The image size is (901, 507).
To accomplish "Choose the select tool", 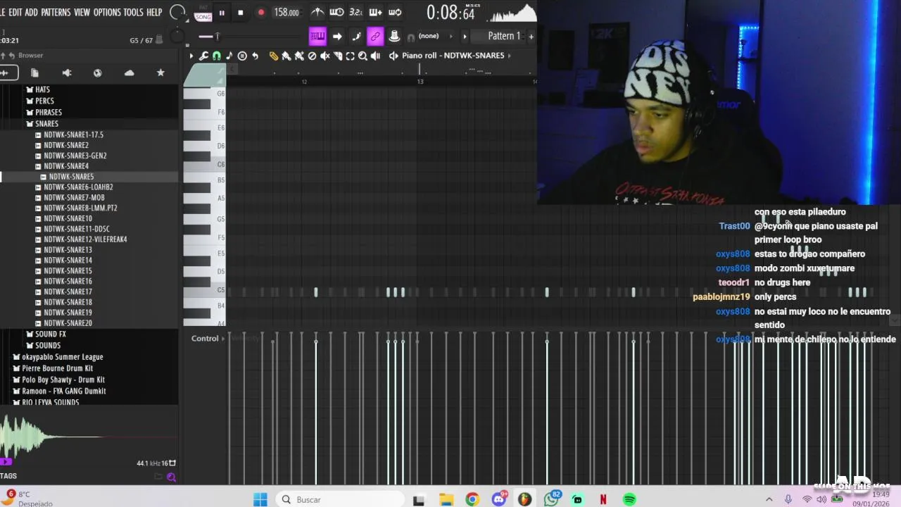I will click(x=350, y=56).
